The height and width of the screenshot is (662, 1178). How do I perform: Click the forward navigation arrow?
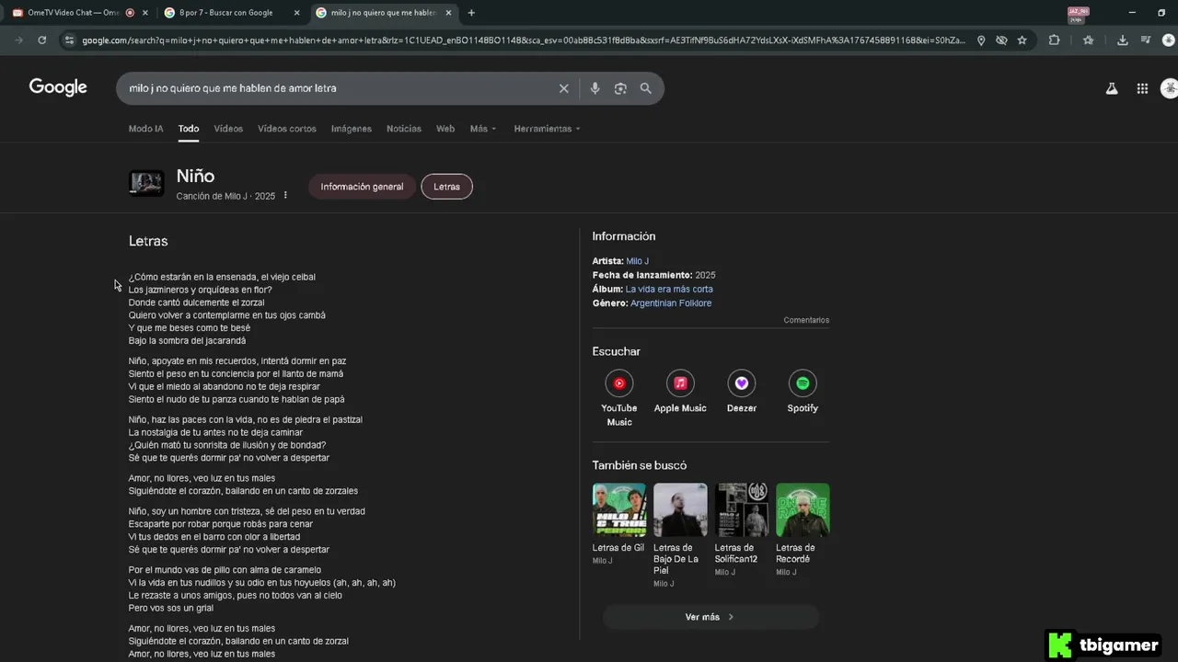pos(19,40)
